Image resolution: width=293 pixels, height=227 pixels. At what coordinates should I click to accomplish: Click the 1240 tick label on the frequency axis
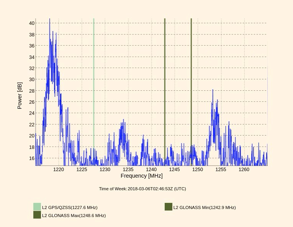(x=151, y=170)
